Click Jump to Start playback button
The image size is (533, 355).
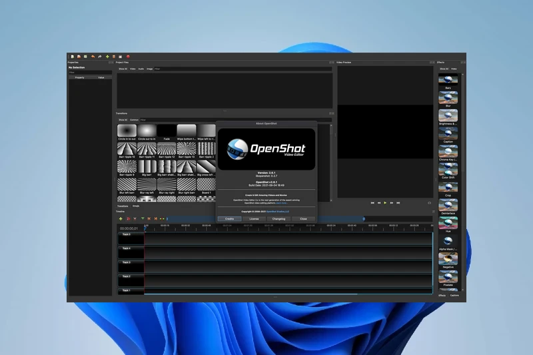pos(372,202)
